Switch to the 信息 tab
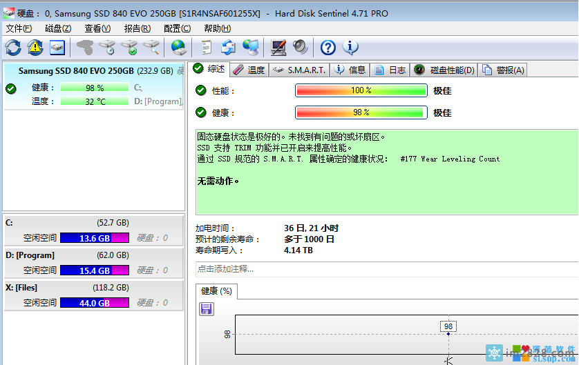This screenshot has height=365, width=579. pyautogui.click(x=350, y=70)
